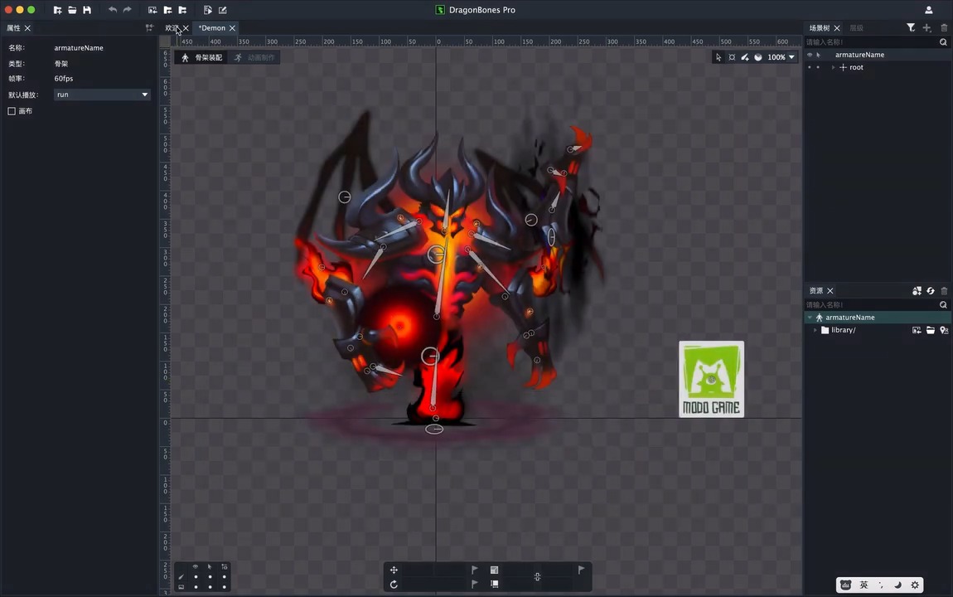Screen dimensions: 953x597
Task: Select the create bone tool in canvas toolbar
Action: (745, 57)
